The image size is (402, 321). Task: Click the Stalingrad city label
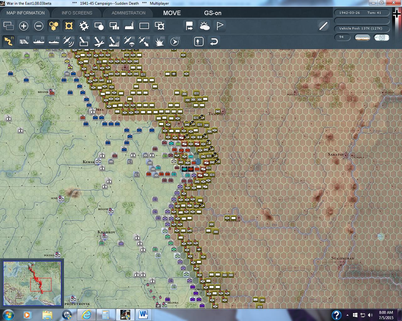click(x=343, y=259)
